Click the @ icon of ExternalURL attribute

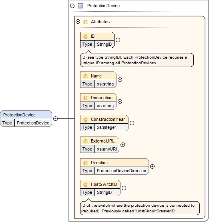click(x=85, y=141)
